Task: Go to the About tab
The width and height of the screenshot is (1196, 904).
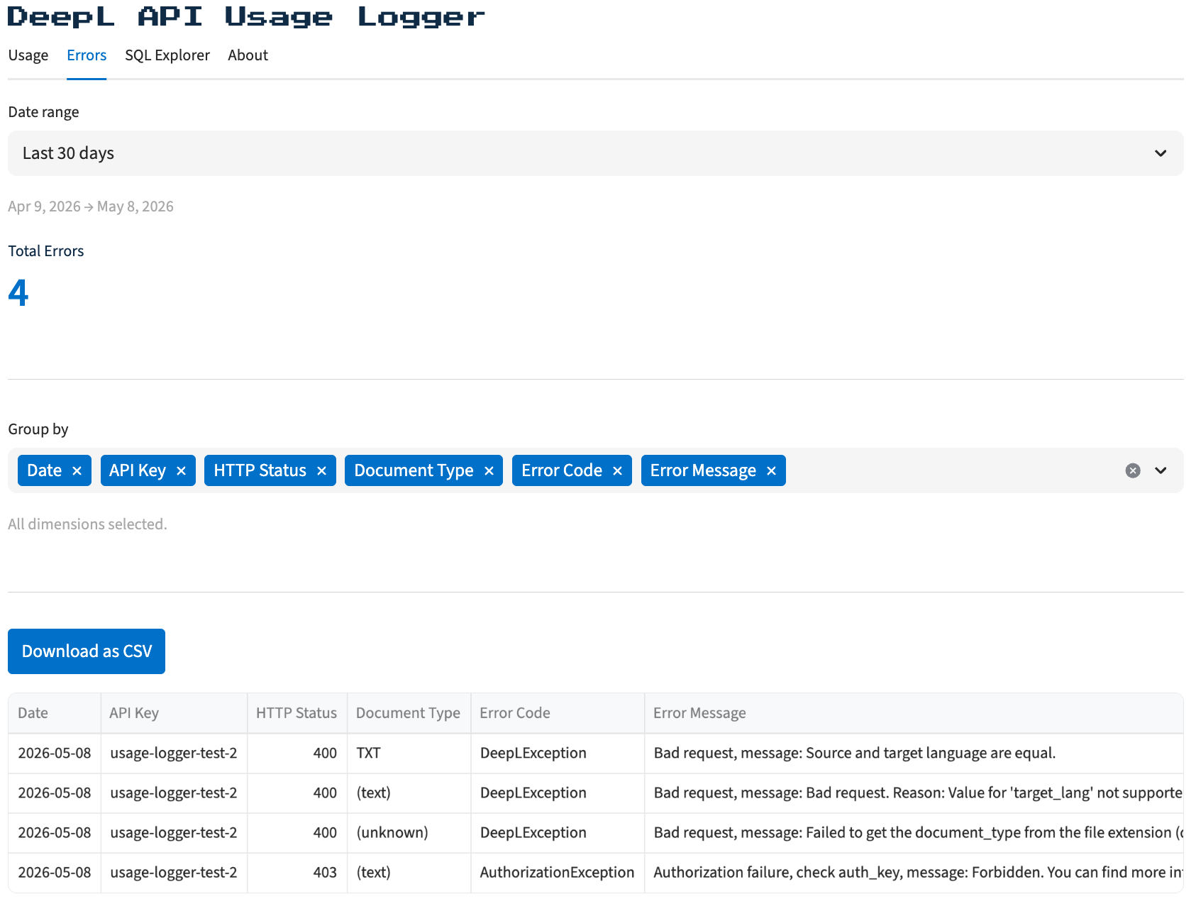Action: pyautogui.click(x=248, y=55)
